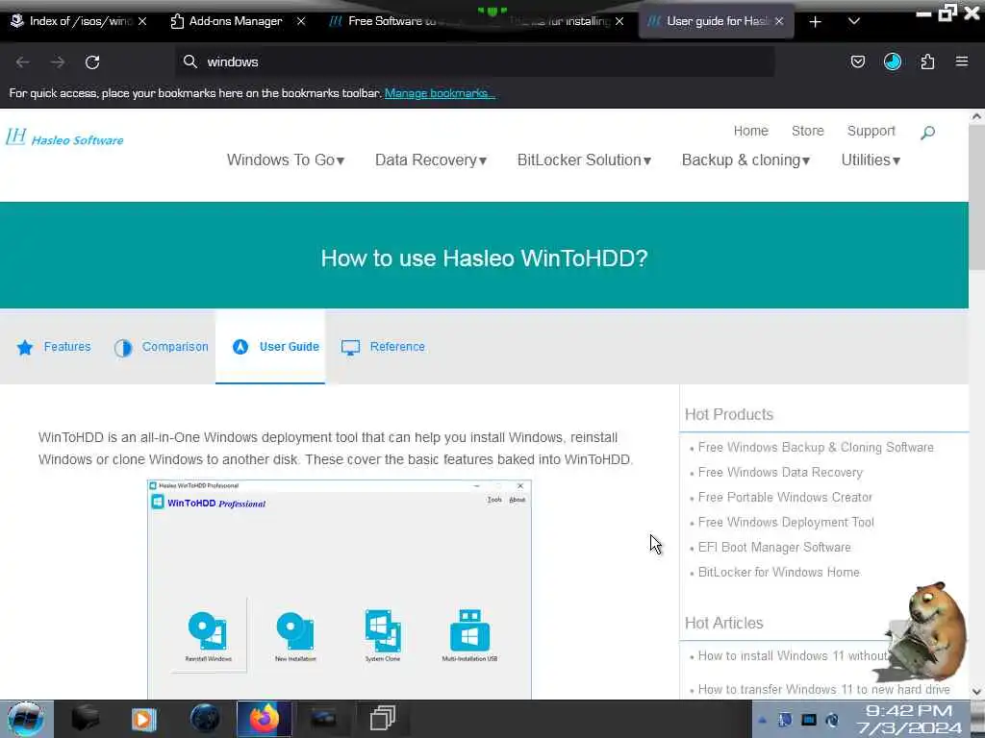Open the media player taskbar icon
This screenshot has height=738, width=985.
(x=144, y=719)
